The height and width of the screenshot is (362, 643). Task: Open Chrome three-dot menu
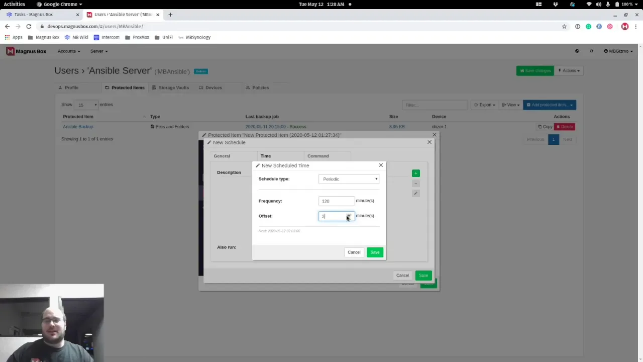(x=636, y=26)
